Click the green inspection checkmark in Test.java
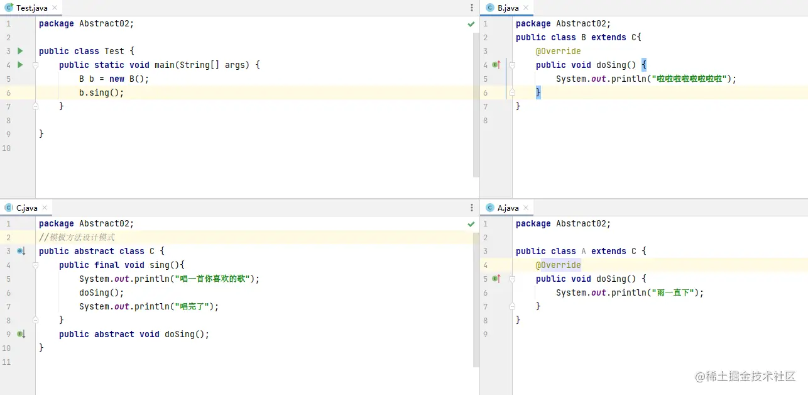This screenshot has width=808, height=395. click(x=471, y=24)
